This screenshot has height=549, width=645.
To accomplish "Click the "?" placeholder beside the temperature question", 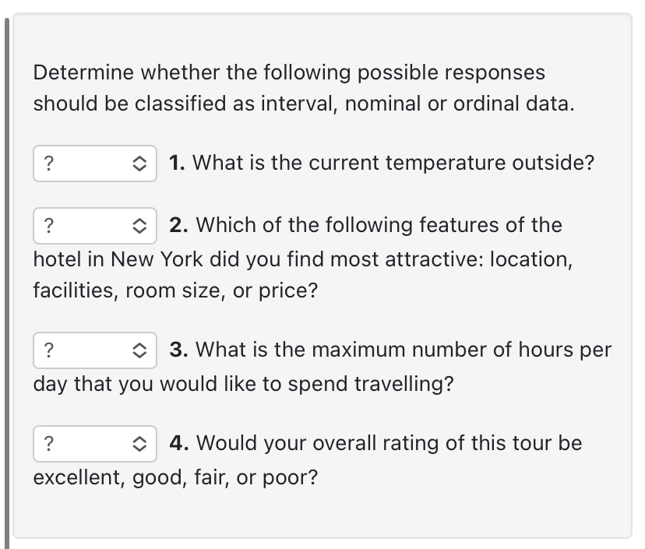I will tap(49, 164).
